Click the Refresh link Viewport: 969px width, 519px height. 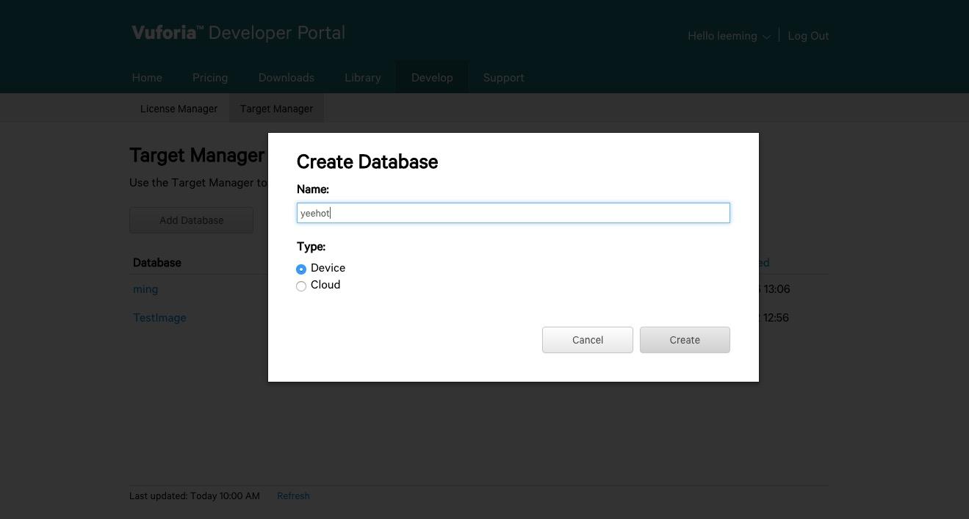[293, 496]
